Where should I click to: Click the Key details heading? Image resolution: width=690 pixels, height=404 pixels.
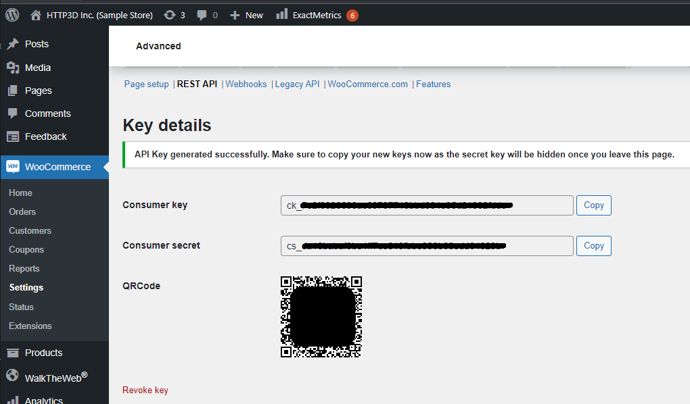click(x=167, y=125)
